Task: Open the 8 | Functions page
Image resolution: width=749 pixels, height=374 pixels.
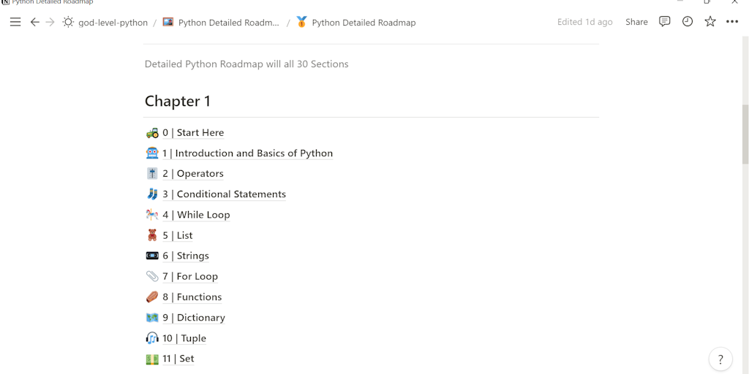Action: click(x=192, y=297)
